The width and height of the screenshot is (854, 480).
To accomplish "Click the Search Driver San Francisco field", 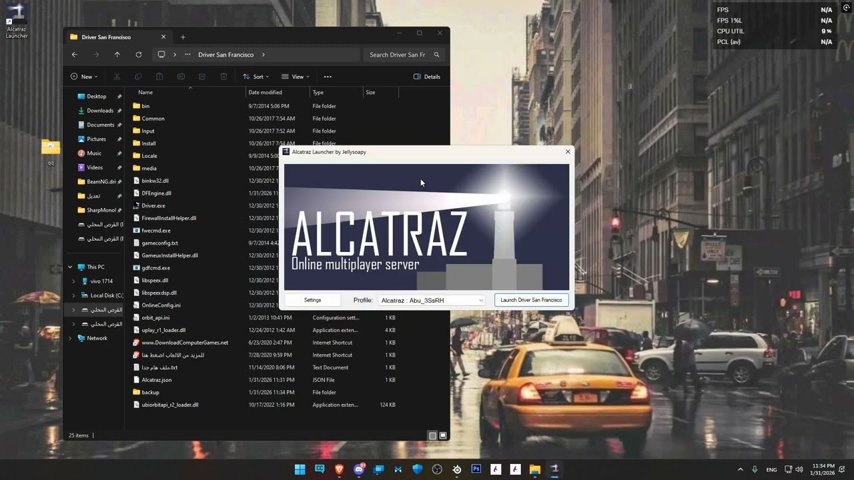I will [404, 55].
